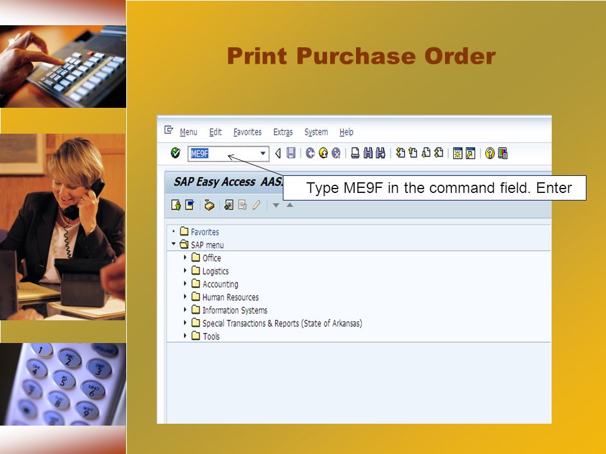Click the SAP Business Workplace icon
This screenshot has width=606, height=454.
click(x=209, y=205)
